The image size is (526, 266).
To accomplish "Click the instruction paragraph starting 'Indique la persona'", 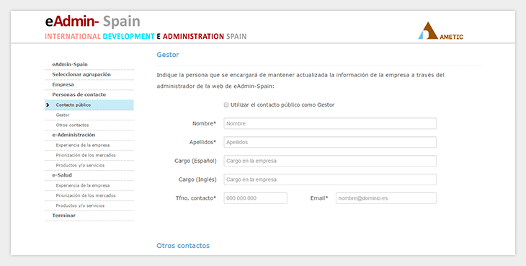I will point(300,81).
